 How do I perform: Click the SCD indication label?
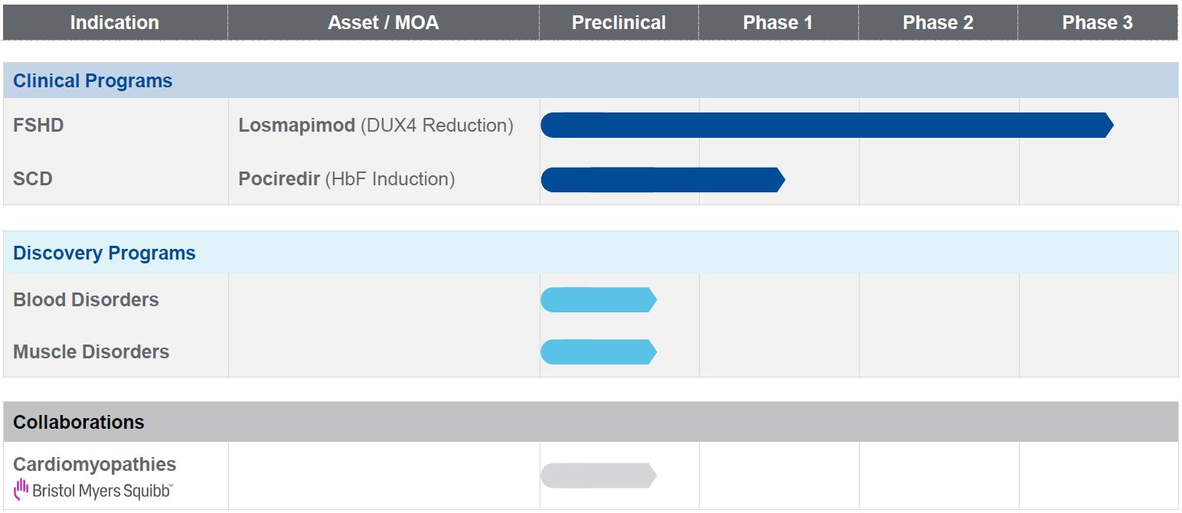(33, 179)
